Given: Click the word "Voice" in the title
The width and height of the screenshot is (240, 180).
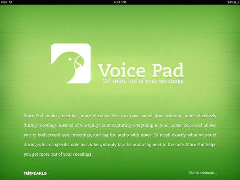Looking at the screenshot, I should tap(122, 70).
